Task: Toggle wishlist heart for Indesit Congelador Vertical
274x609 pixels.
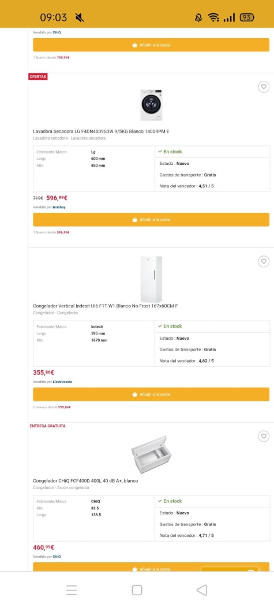Action: [x=264, y=261]
